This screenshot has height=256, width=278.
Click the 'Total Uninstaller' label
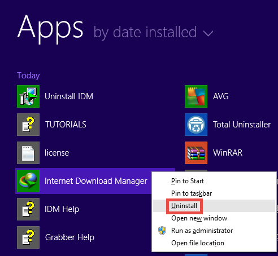pos(242,125)
